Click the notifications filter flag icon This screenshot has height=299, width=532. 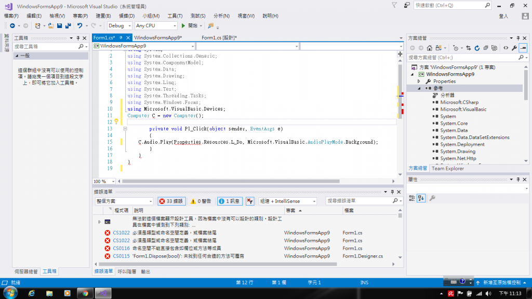coord(394,5)
